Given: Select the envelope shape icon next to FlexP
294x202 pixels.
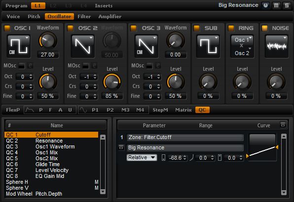Looking at the screenshot, I should tap(30, 110).
